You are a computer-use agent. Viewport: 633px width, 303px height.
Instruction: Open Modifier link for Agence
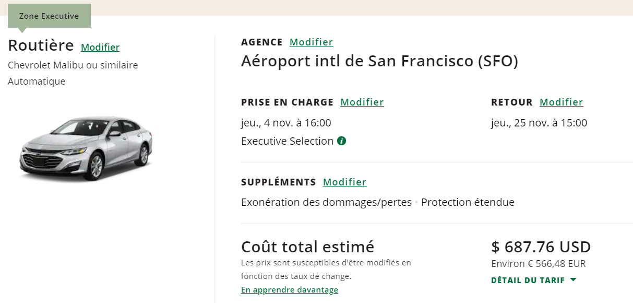(x=311, y=42)
